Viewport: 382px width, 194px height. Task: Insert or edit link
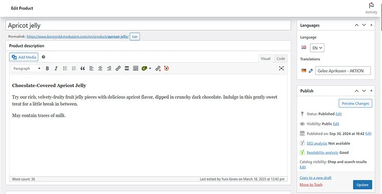(118, 69)
